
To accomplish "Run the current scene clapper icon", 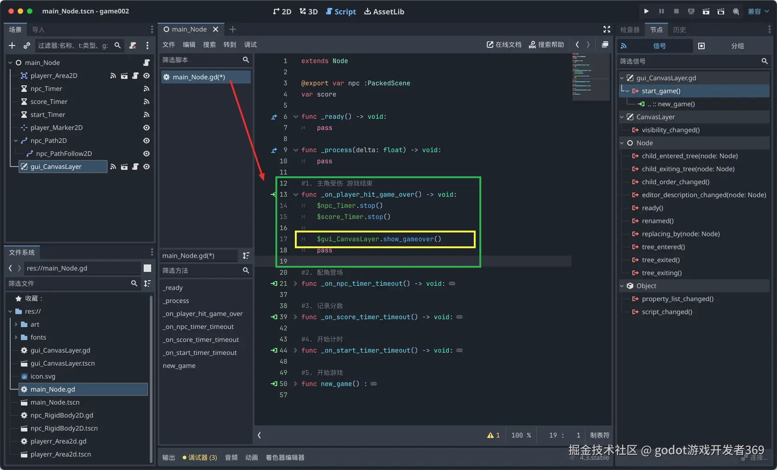I will pyautogui.click(x=706, y=11).
